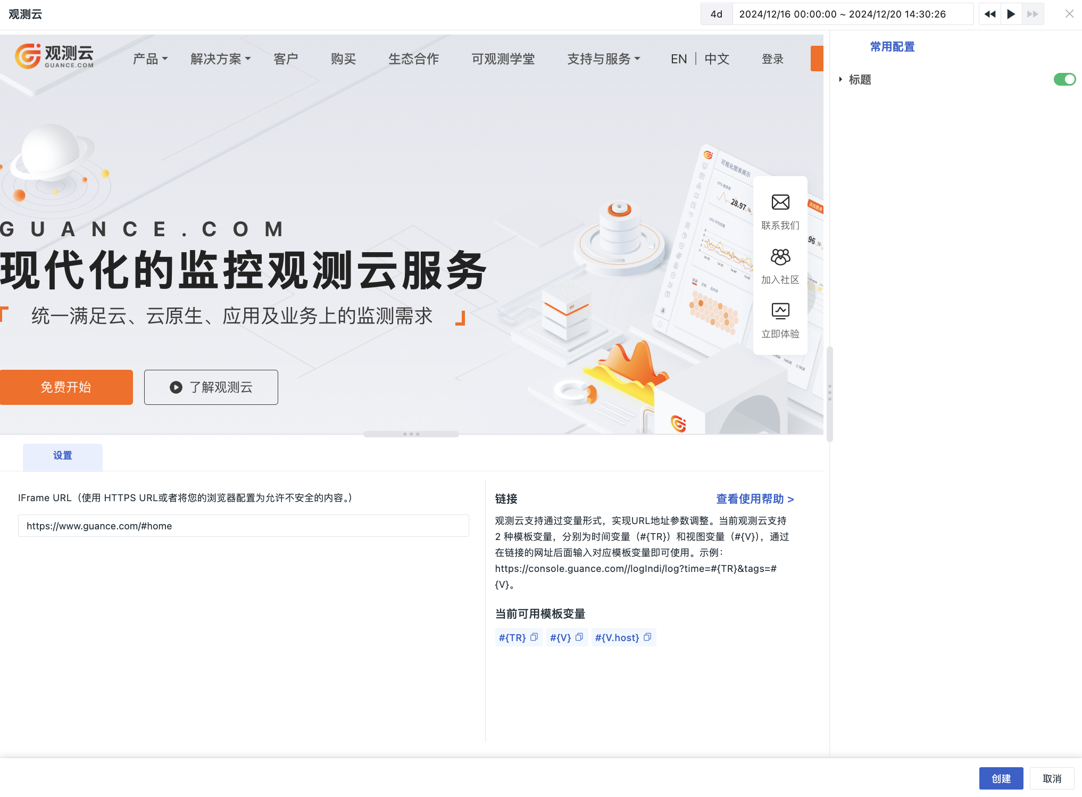Click the 取消 button

click(1052, 778)
